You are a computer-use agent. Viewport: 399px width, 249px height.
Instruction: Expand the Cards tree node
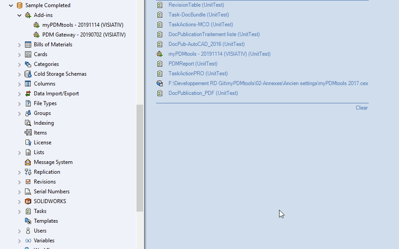tap(20, 54)
